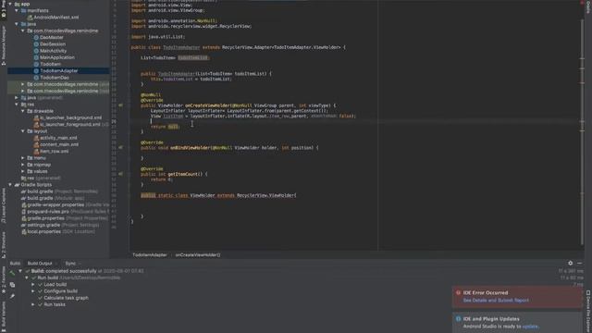
Task: Click the gutter override icon beside onCreateViewHolder
Action: click(120, 105)
